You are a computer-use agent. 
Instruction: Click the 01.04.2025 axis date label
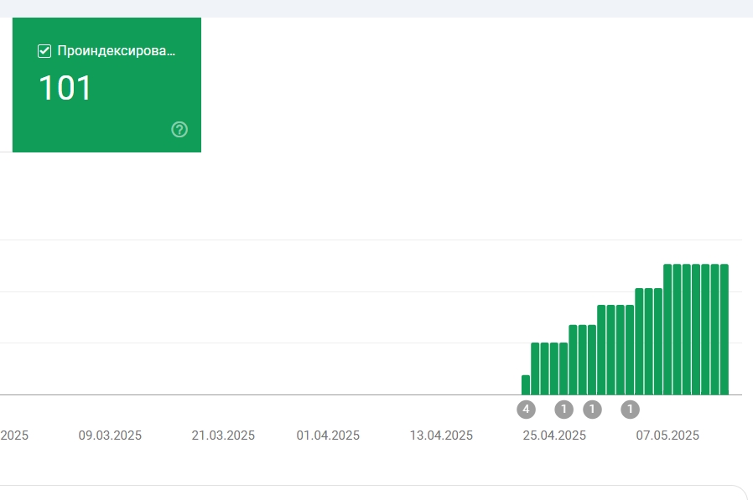tap(328, 436)
